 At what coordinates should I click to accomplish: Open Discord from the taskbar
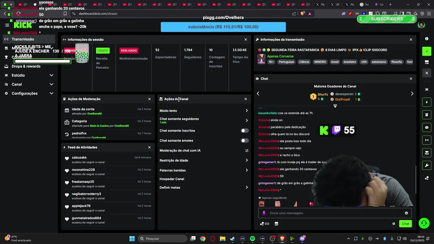[302, 239]
